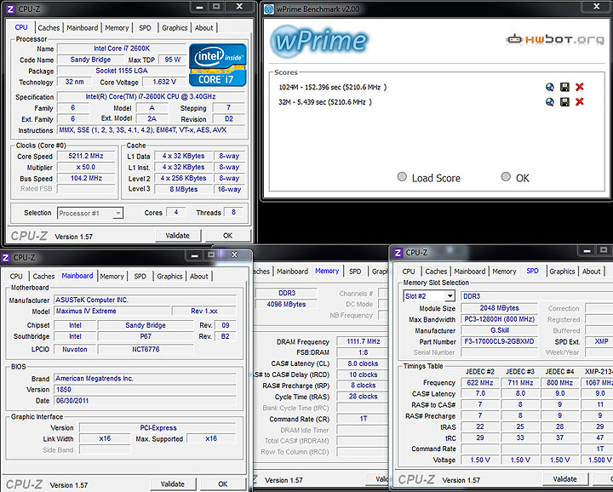Viewport: 613px width, 492px height.
Task: Click Validate in the Mainboard window
Action: coord(173,484)
